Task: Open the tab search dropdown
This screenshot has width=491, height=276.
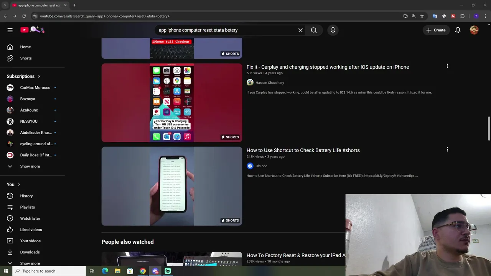Action: 5,5
